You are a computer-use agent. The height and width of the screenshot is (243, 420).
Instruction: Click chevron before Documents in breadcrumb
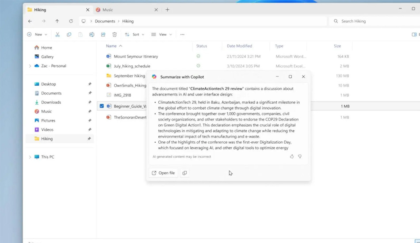pyautogui.click(x=91, y=21)
